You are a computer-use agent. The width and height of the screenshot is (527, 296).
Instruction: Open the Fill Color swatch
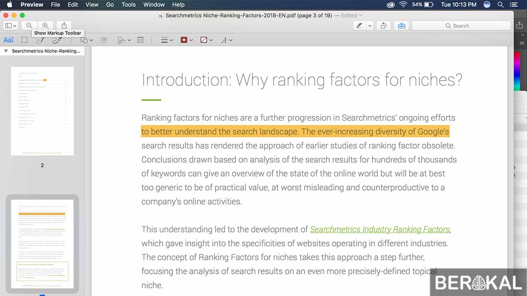point(206,40)
